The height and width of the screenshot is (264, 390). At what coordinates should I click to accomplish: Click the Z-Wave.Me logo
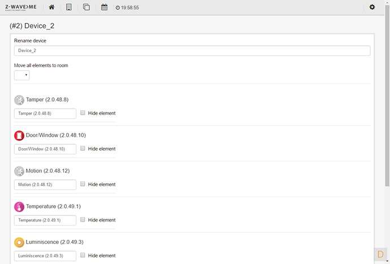[21, 7]
